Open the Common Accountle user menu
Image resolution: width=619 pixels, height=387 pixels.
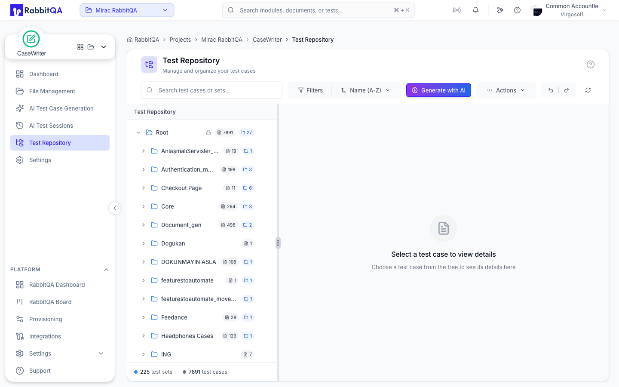570,10
